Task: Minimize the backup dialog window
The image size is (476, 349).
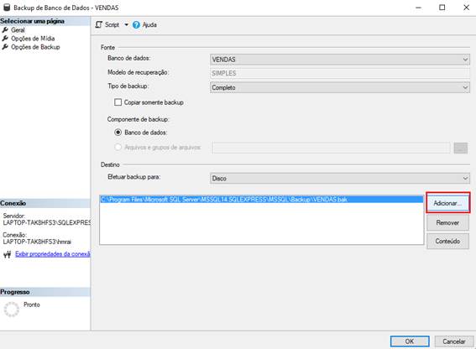Action: pyautogui.click(x=418, y=8)
